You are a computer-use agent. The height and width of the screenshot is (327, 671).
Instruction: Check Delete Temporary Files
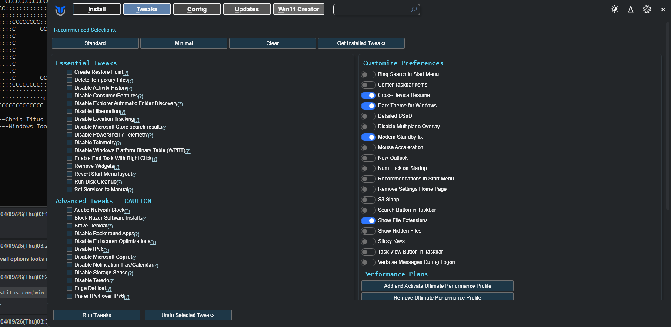70,80
